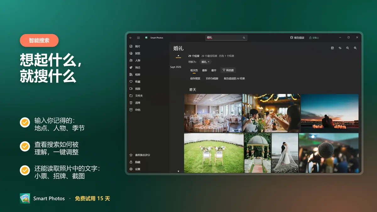Open the champagne toast couple photo

[271, 113]
